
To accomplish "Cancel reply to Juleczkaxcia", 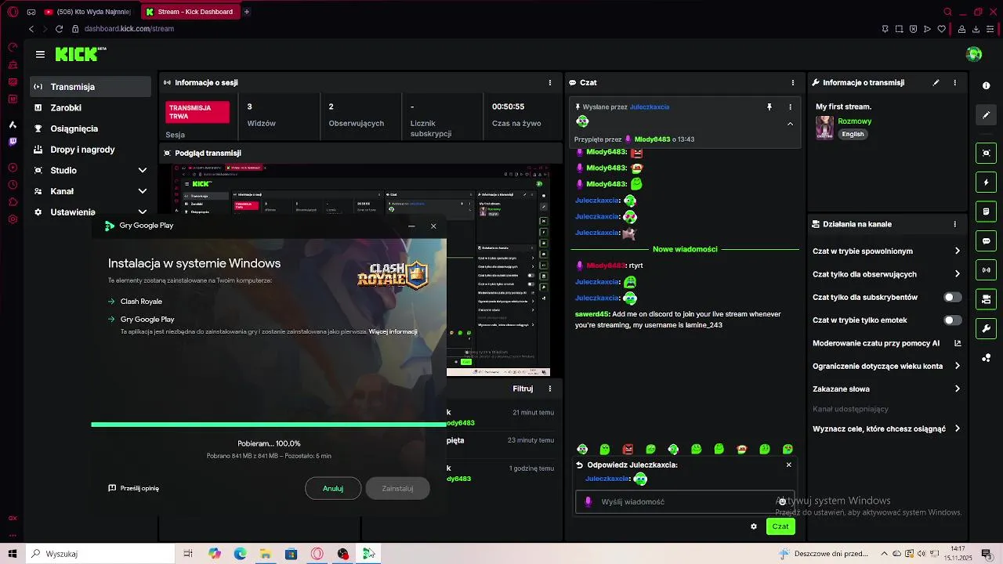I will click(788, 465).
